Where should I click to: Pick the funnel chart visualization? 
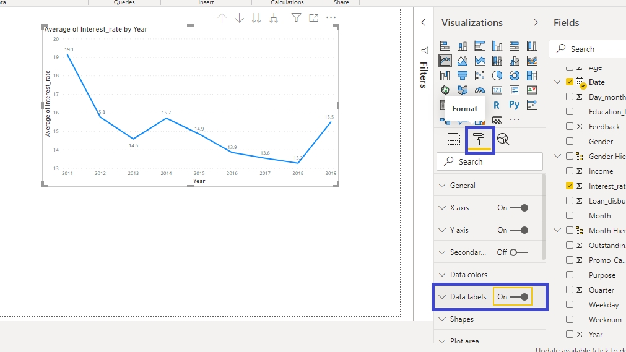(x=463, y=75)
